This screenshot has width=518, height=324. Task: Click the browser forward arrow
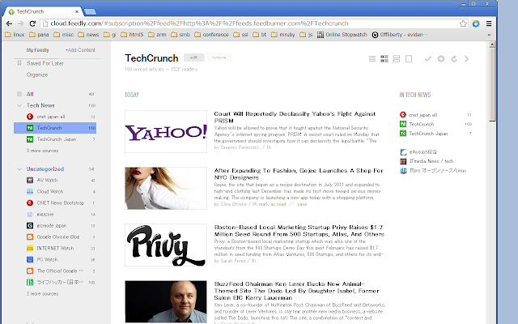[x=21, y=23]
